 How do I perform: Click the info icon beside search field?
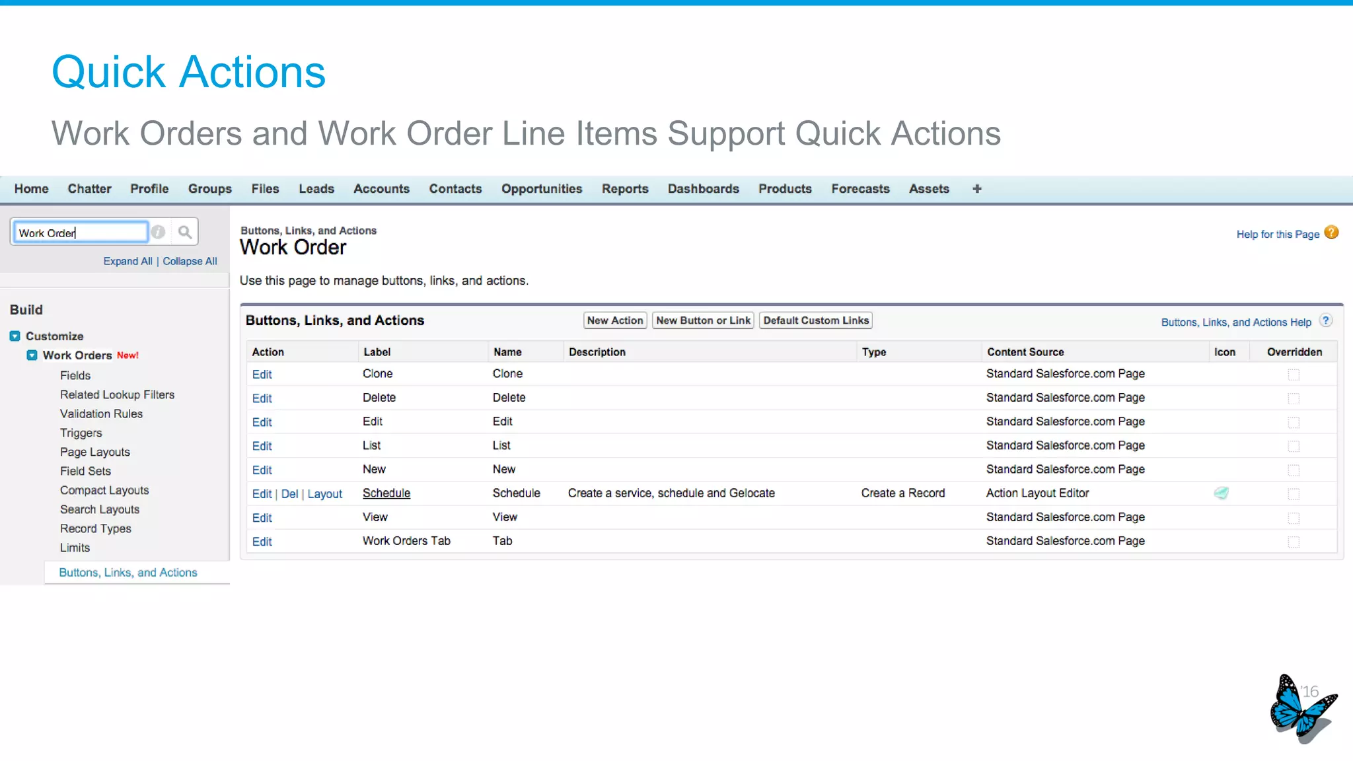158,232
